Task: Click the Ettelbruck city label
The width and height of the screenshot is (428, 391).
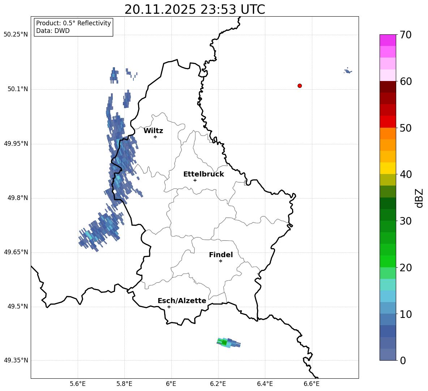Action: (204, 174)
